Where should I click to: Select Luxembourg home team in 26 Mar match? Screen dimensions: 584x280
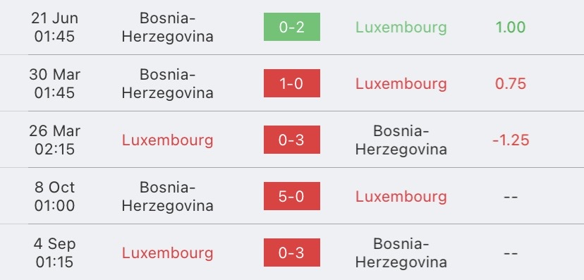(x=167, y=140)
